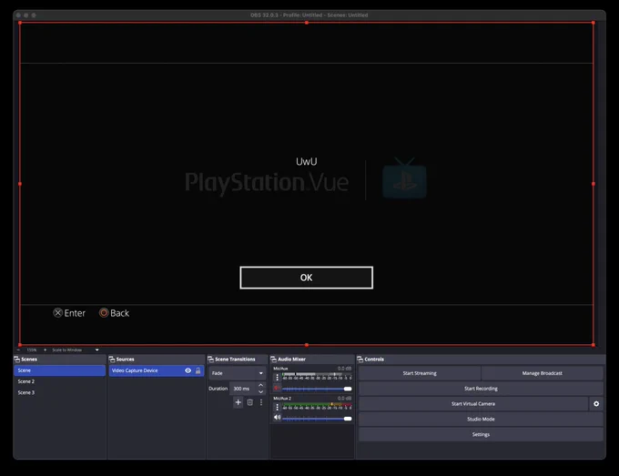
Task: Unmute the Mic/Aux muted speaker icon
Action: (277, 388)
